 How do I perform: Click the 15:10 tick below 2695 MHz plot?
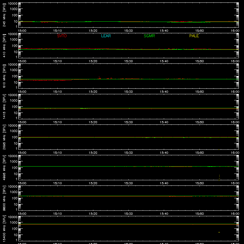tap(57, 153)
